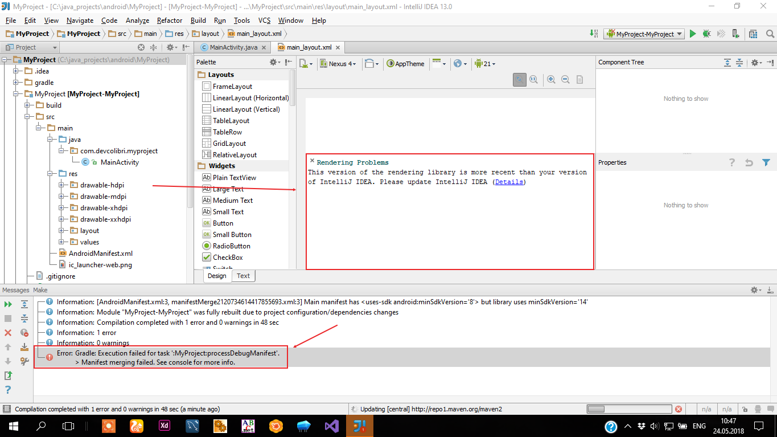The width and height of the screenshot is (777, 437).
Task: Click the Export to text file icon in Messages
Action: (8, 375)
